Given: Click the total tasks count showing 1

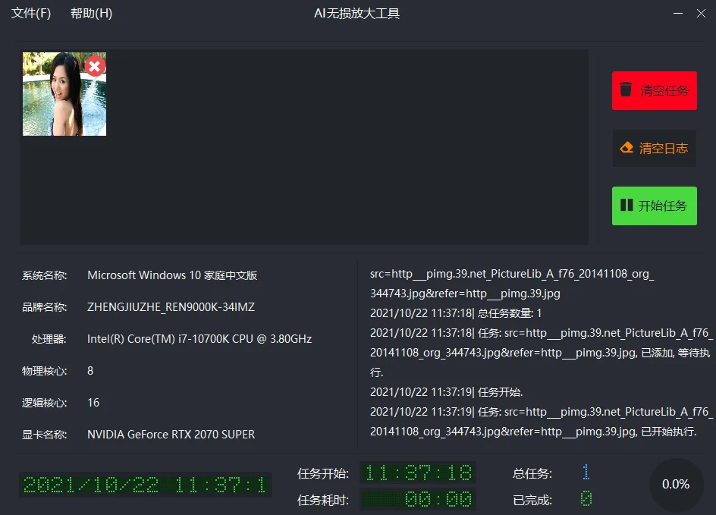Looking at the screenshot, I should tap(585, 472).
